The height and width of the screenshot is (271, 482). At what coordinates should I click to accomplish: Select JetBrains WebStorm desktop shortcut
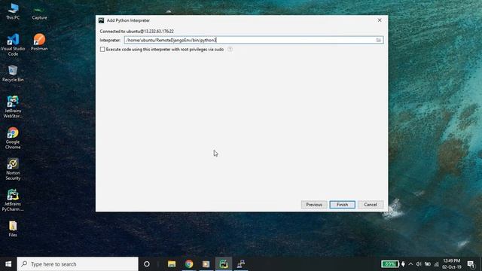tap(13, 107)
